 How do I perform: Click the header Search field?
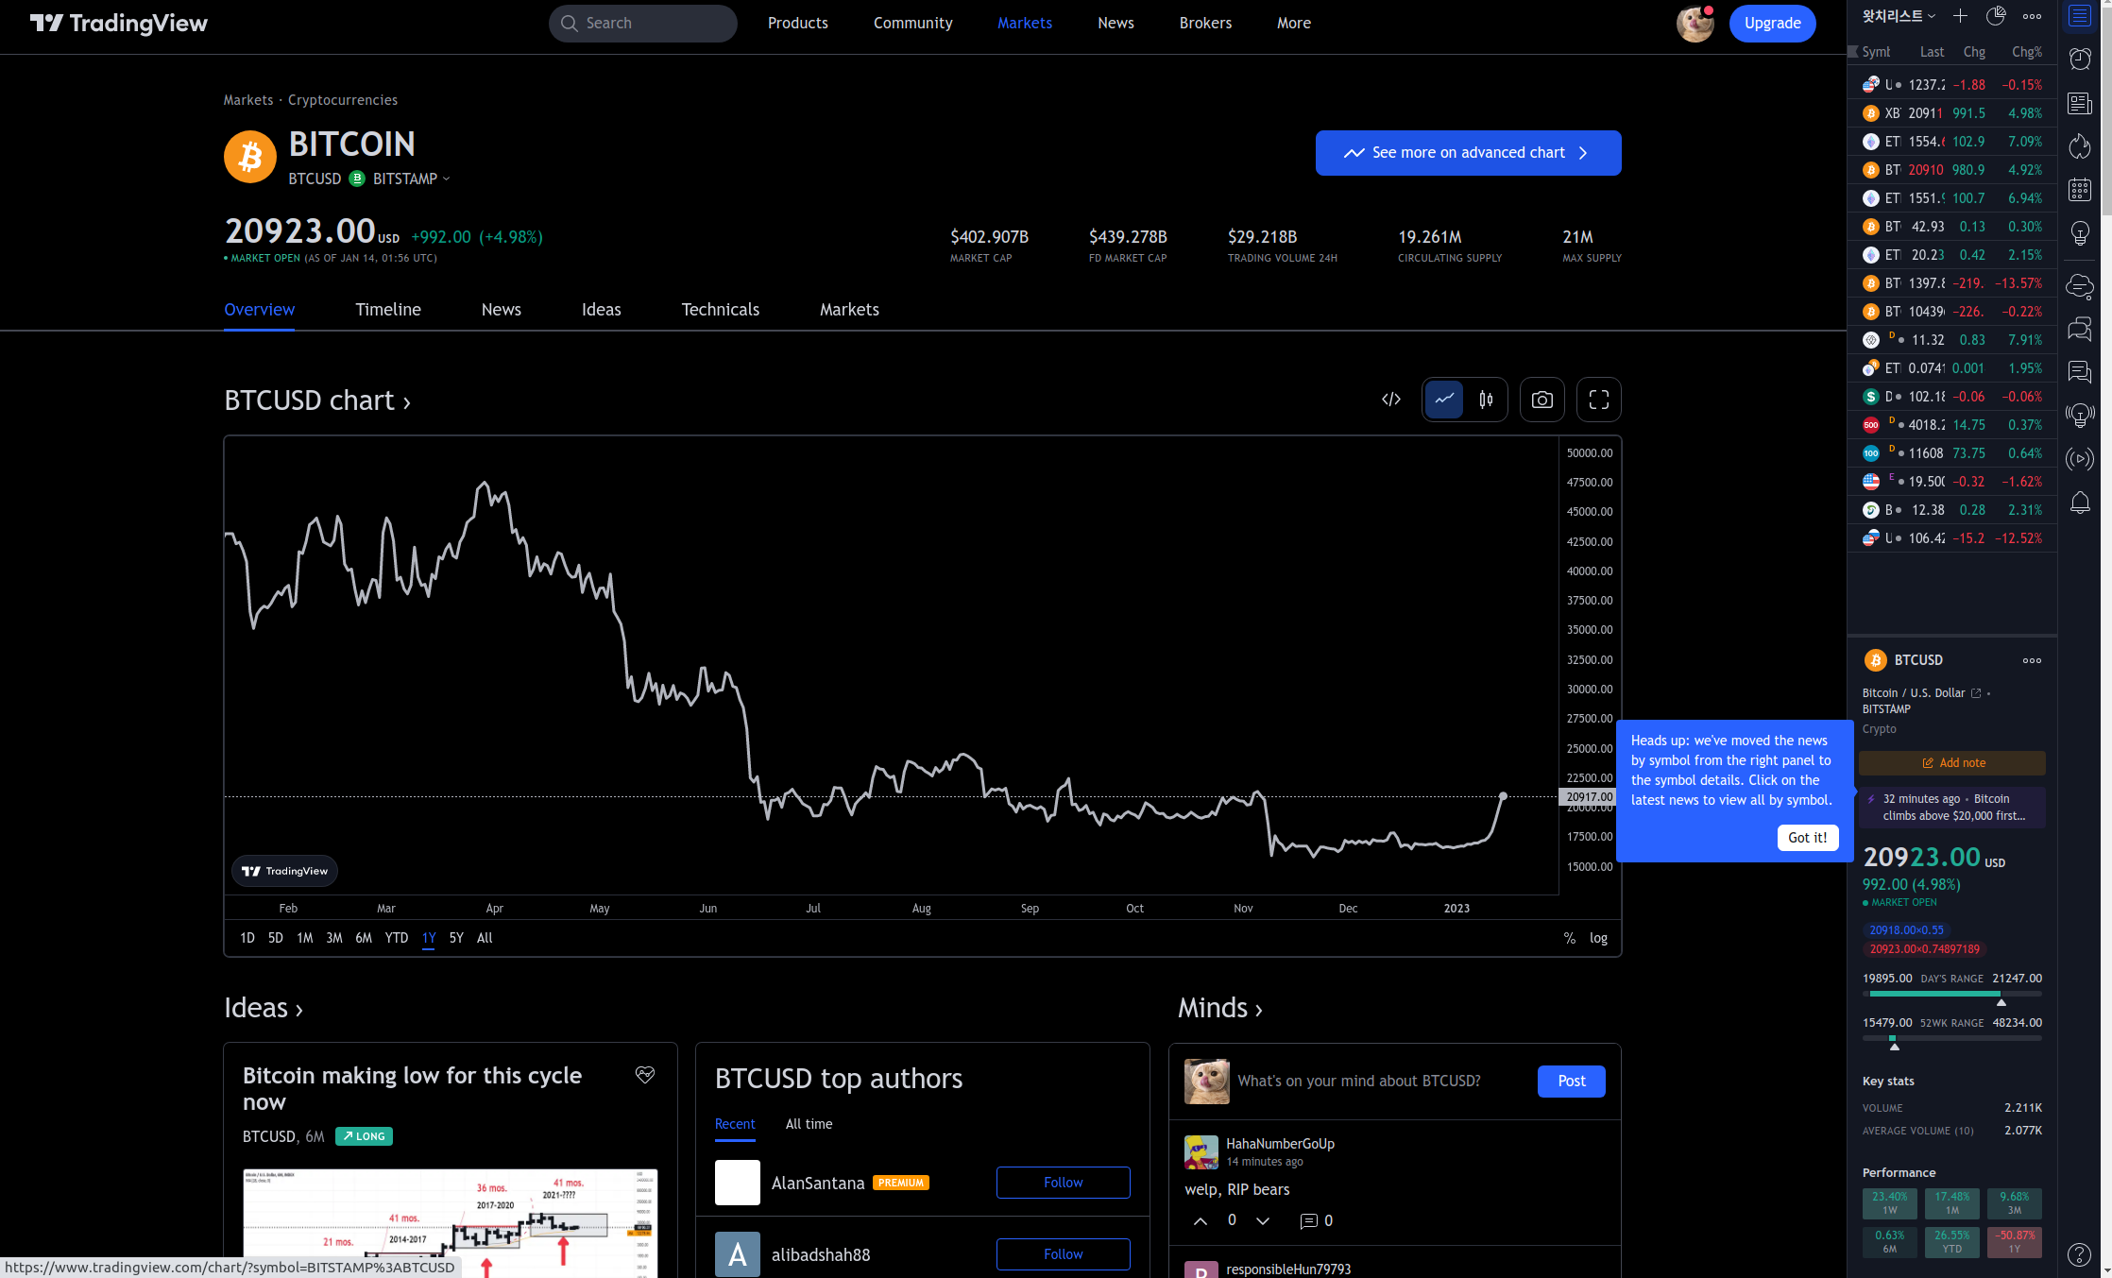642,23
